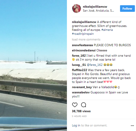
Task: Click the greenhouse road video
Action: 33,65
